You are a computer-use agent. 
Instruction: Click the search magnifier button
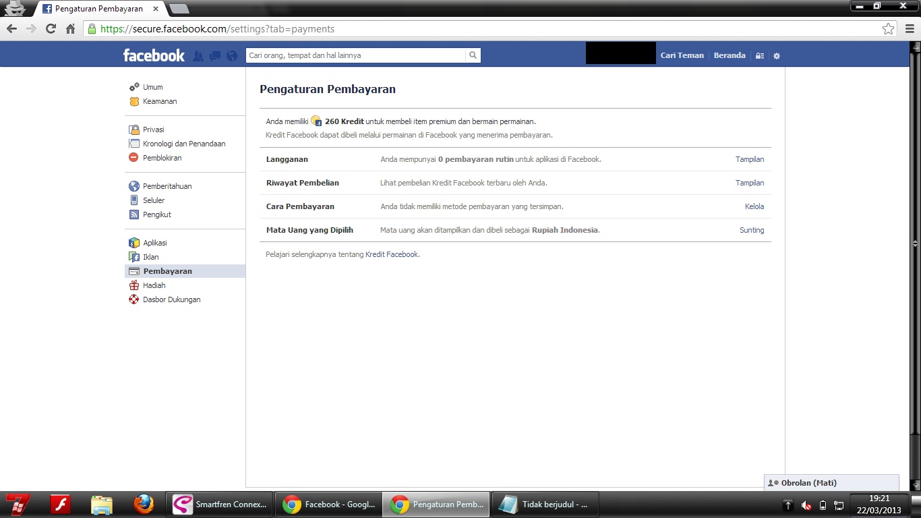click(473, 55)
